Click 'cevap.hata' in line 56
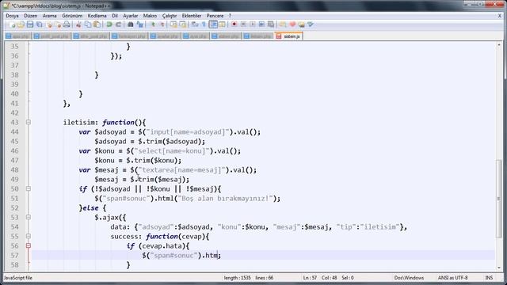 click(162, 246)
